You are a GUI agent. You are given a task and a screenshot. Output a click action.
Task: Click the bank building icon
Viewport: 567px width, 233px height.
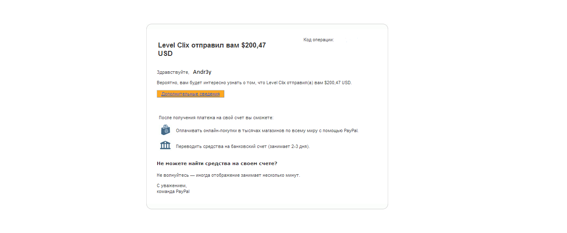pyautogui.click(x=166, y=145)
